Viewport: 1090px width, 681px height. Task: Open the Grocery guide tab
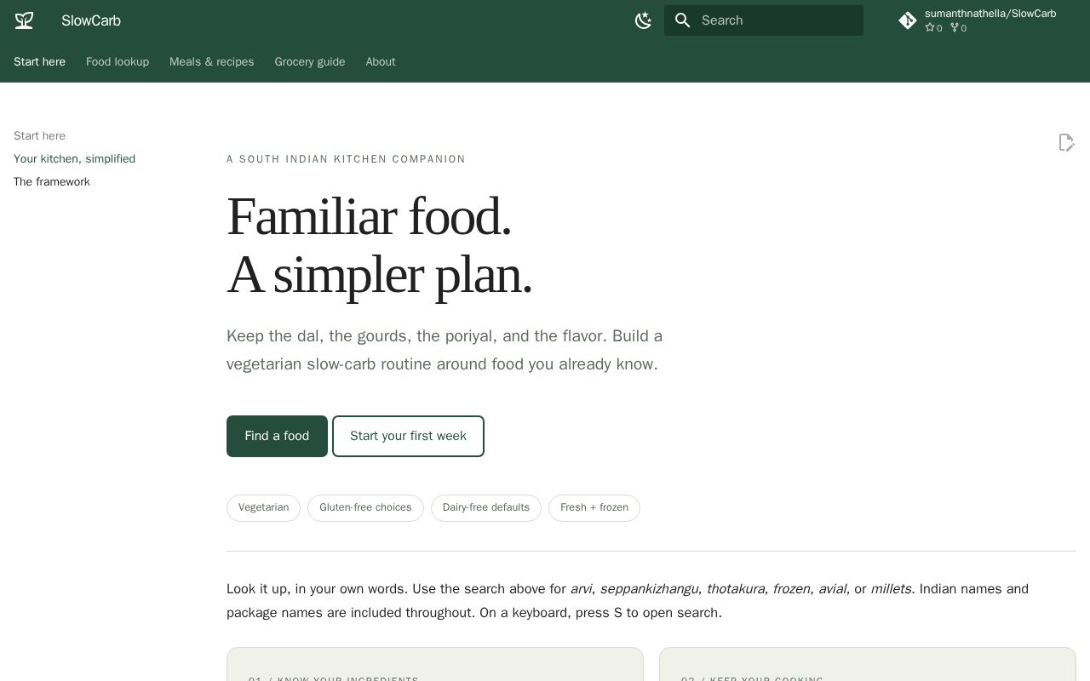pyautogui.click(x=310, y=62)
